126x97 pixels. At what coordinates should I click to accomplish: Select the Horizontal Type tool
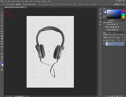pyautogui.click(x=2, y=49)
